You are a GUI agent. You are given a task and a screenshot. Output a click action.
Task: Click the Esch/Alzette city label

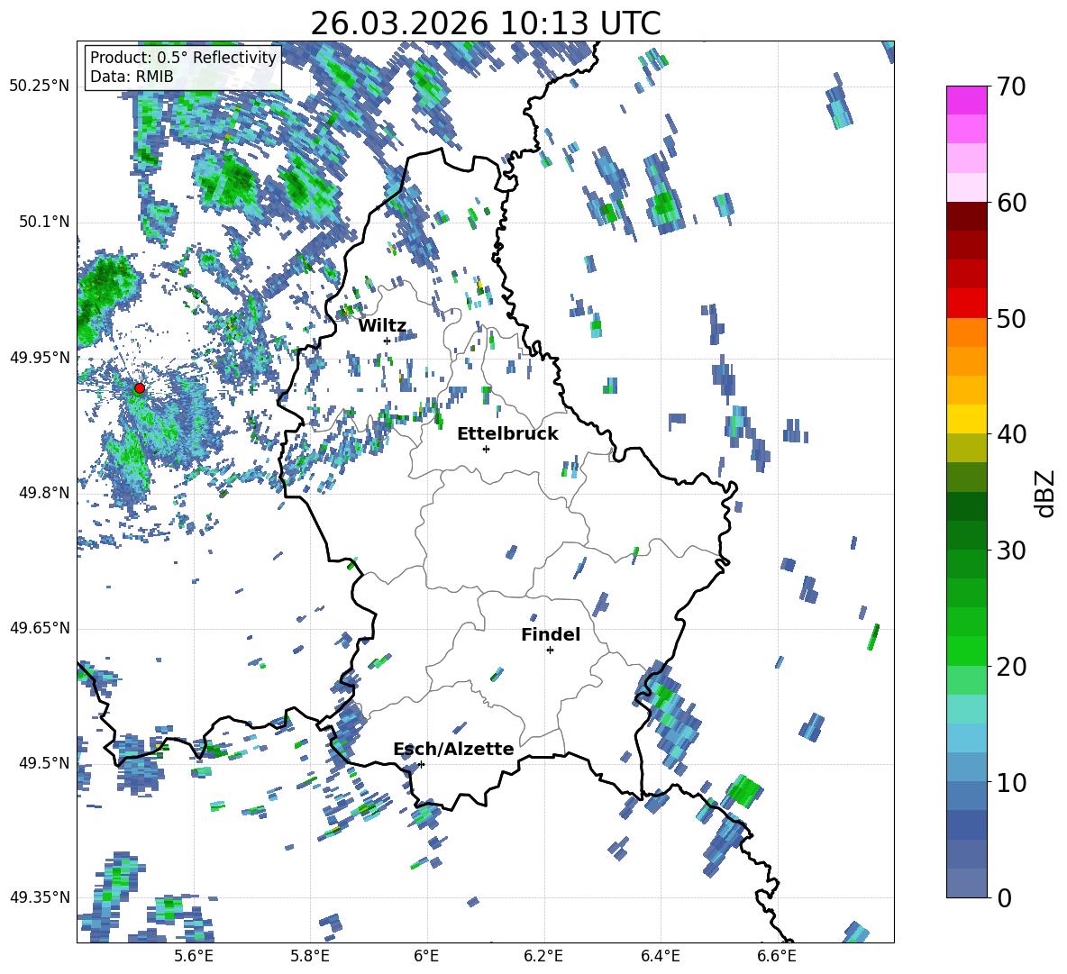click(x=454, y=749)
